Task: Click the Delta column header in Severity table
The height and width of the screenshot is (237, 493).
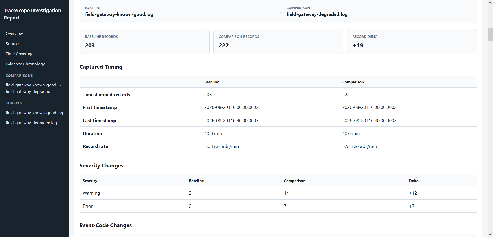Action: (414, 181)
